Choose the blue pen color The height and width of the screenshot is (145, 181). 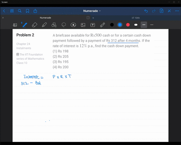click(120, 25)
